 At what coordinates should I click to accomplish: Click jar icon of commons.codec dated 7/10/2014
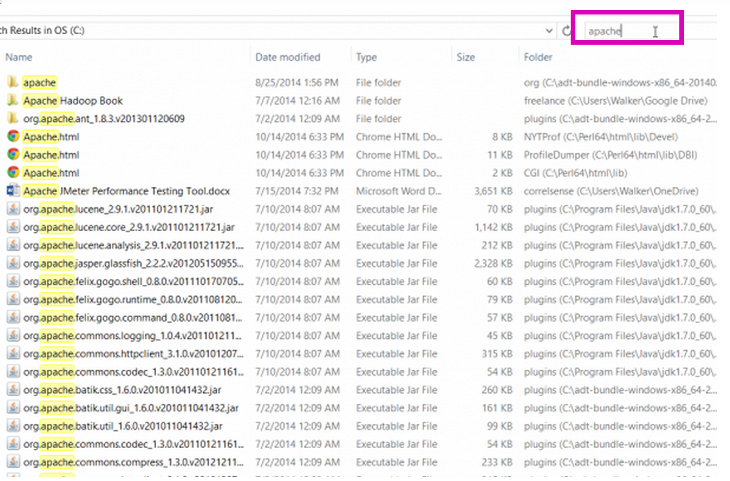[13, 372]
